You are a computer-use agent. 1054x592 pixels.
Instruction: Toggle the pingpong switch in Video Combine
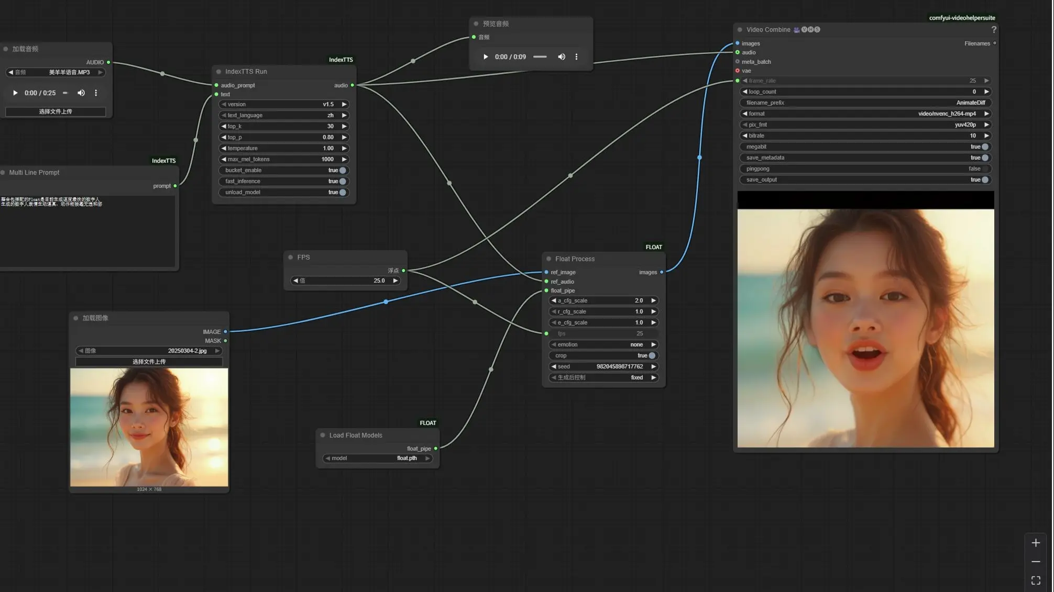(984, 169)
